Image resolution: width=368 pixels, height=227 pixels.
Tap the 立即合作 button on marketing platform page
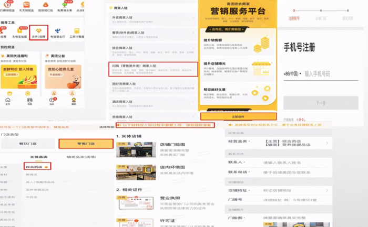239,116
